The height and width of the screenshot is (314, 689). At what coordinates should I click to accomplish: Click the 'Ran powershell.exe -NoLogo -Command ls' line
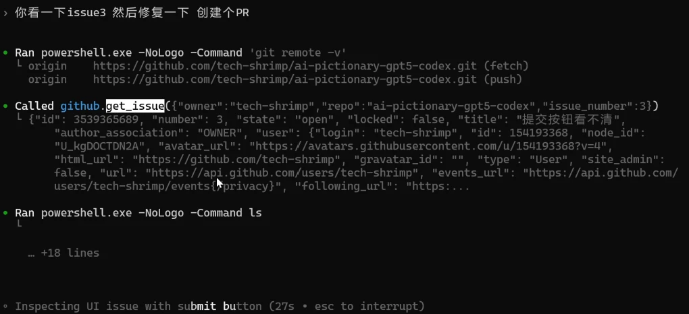(138, 213)
